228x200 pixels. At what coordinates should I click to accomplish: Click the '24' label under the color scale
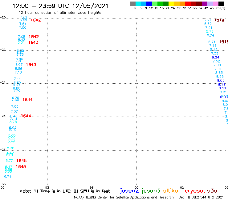[173, 8]
